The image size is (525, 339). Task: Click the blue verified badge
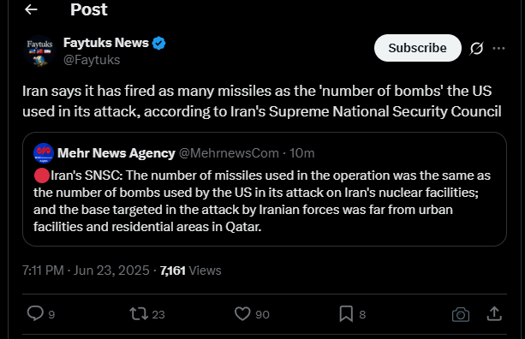click(x=158, y=43)
